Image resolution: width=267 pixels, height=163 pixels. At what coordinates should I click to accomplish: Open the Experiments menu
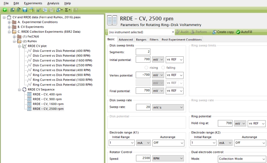point(33,3)
